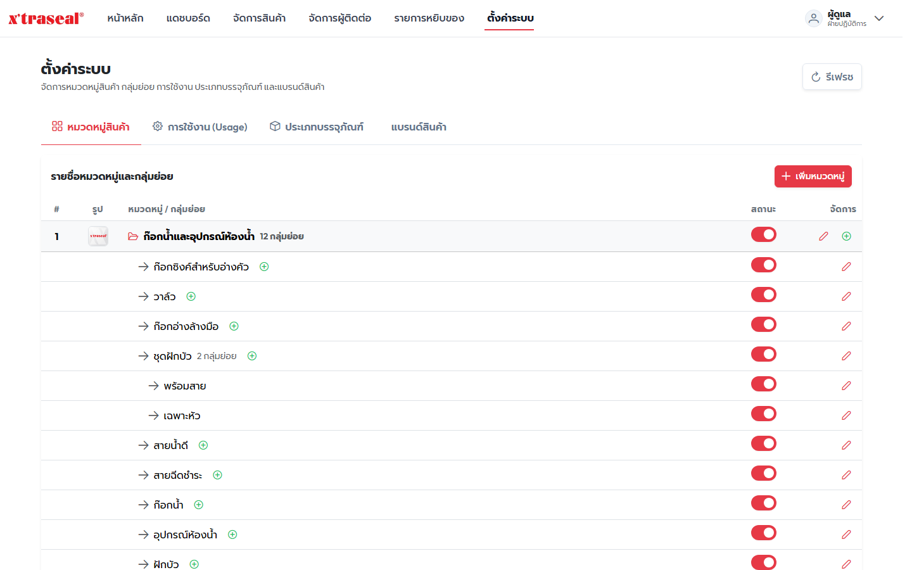
Task: Go to จัดการสินค้า in top navigation
Action: (x=259, y=18)
